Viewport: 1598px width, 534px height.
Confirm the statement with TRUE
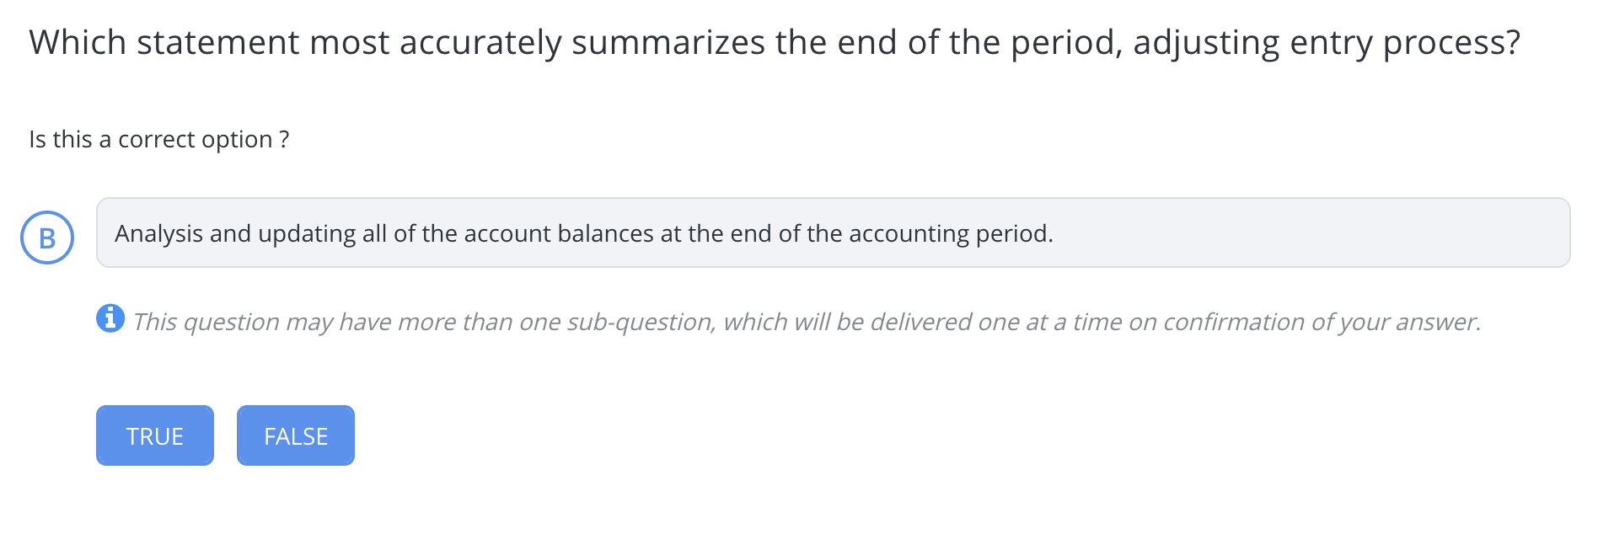154,435
